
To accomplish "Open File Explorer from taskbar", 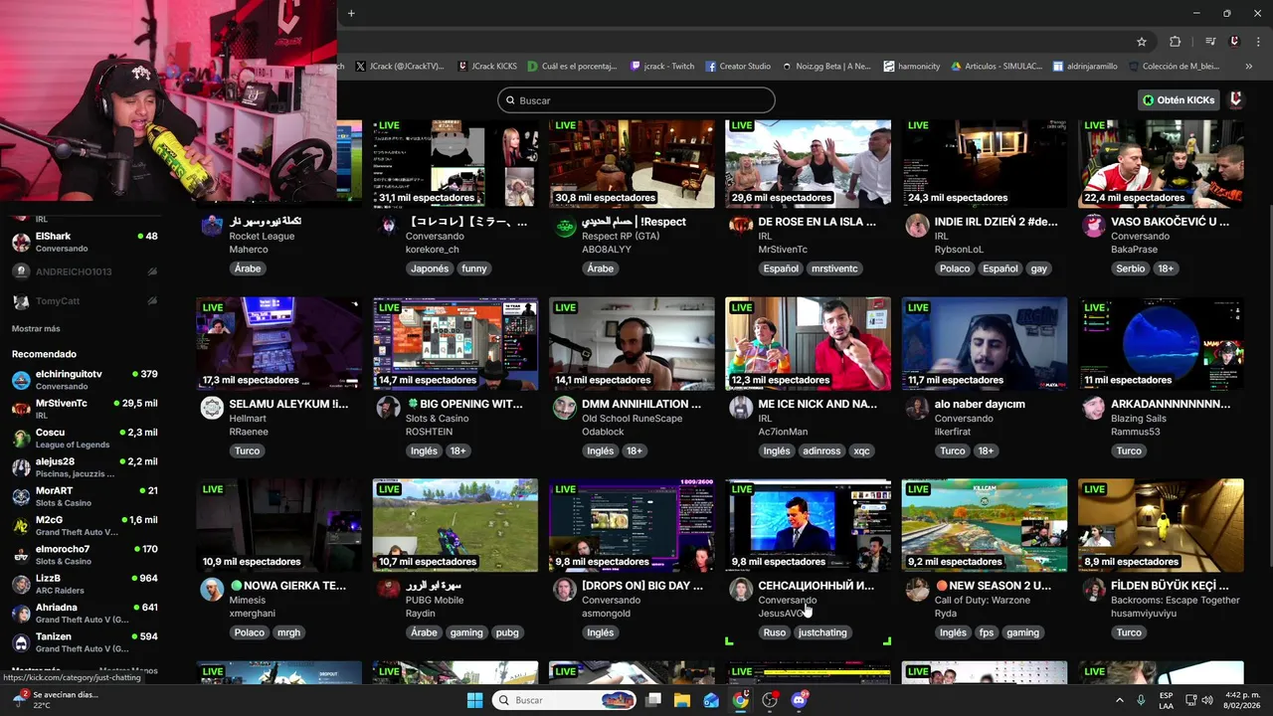I will (x=682, y=700).
